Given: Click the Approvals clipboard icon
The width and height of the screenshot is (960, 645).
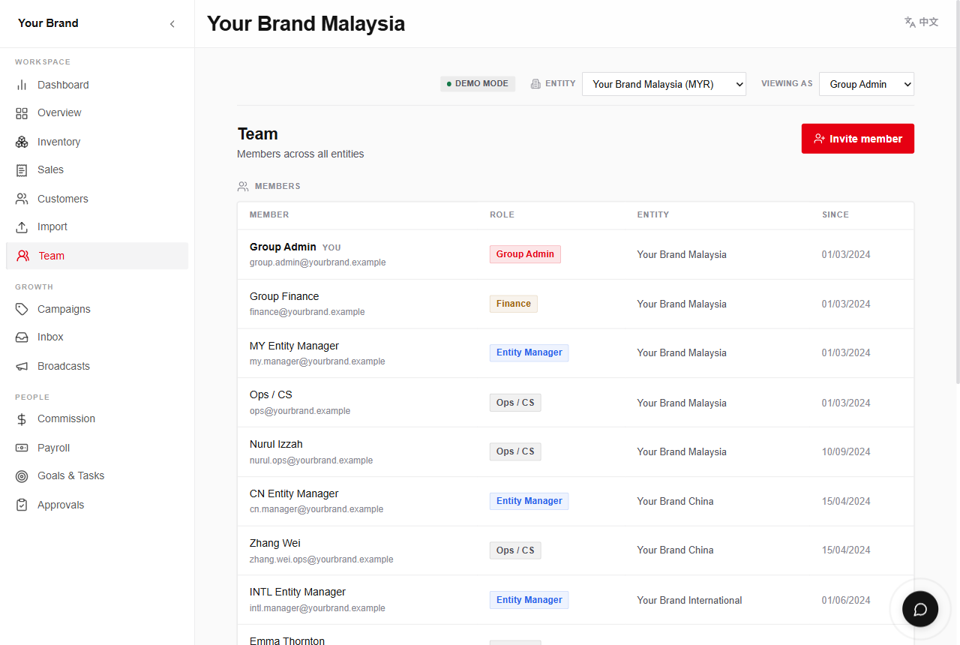Looking at the screenshot, I should (22, 505).
